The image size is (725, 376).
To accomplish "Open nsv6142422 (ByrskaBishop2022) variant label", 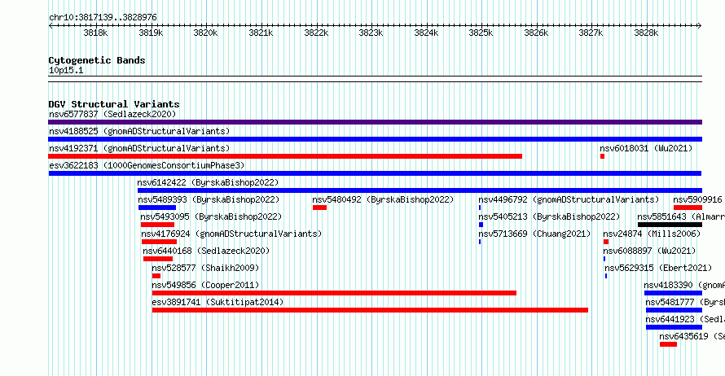I will [x=208, y=182].
